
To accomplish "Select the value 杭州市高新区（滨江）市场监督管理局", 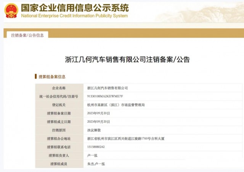I will [x=116, y=105].
